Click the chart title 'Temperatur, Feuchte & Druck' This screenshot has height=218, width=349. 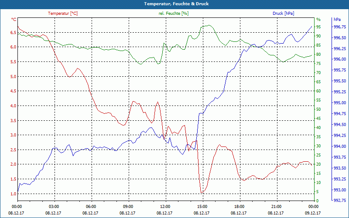click(x=176, y=4)
